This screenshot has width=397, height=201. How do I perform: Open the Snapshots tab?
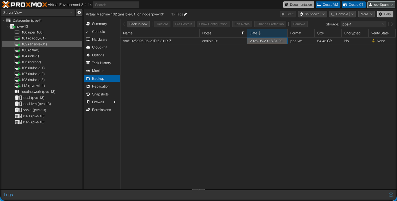[x=102, y=94]
